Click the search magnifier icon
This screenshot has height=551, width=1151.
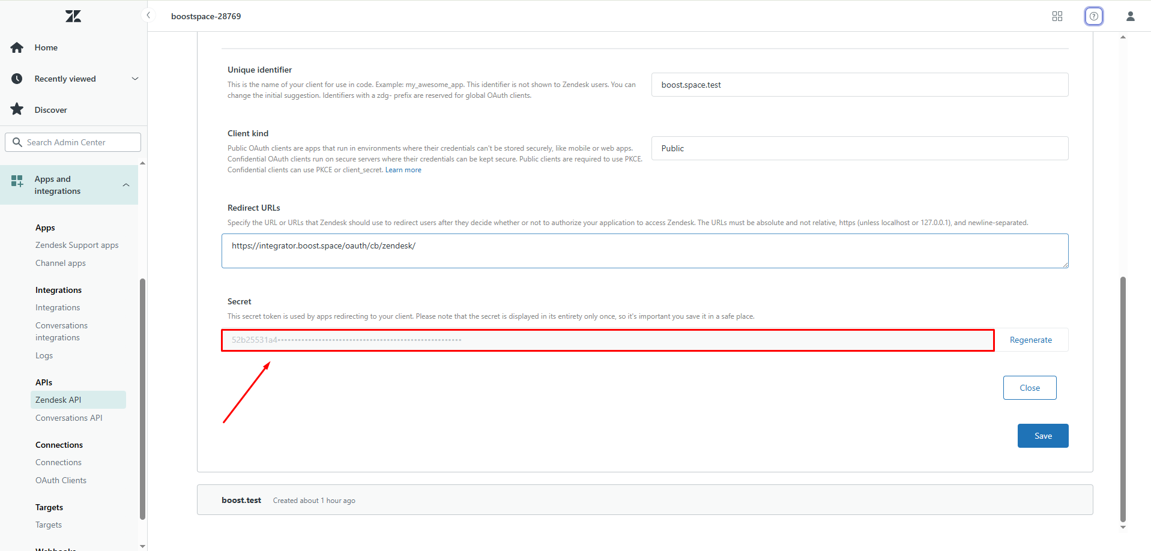point(17,142)
